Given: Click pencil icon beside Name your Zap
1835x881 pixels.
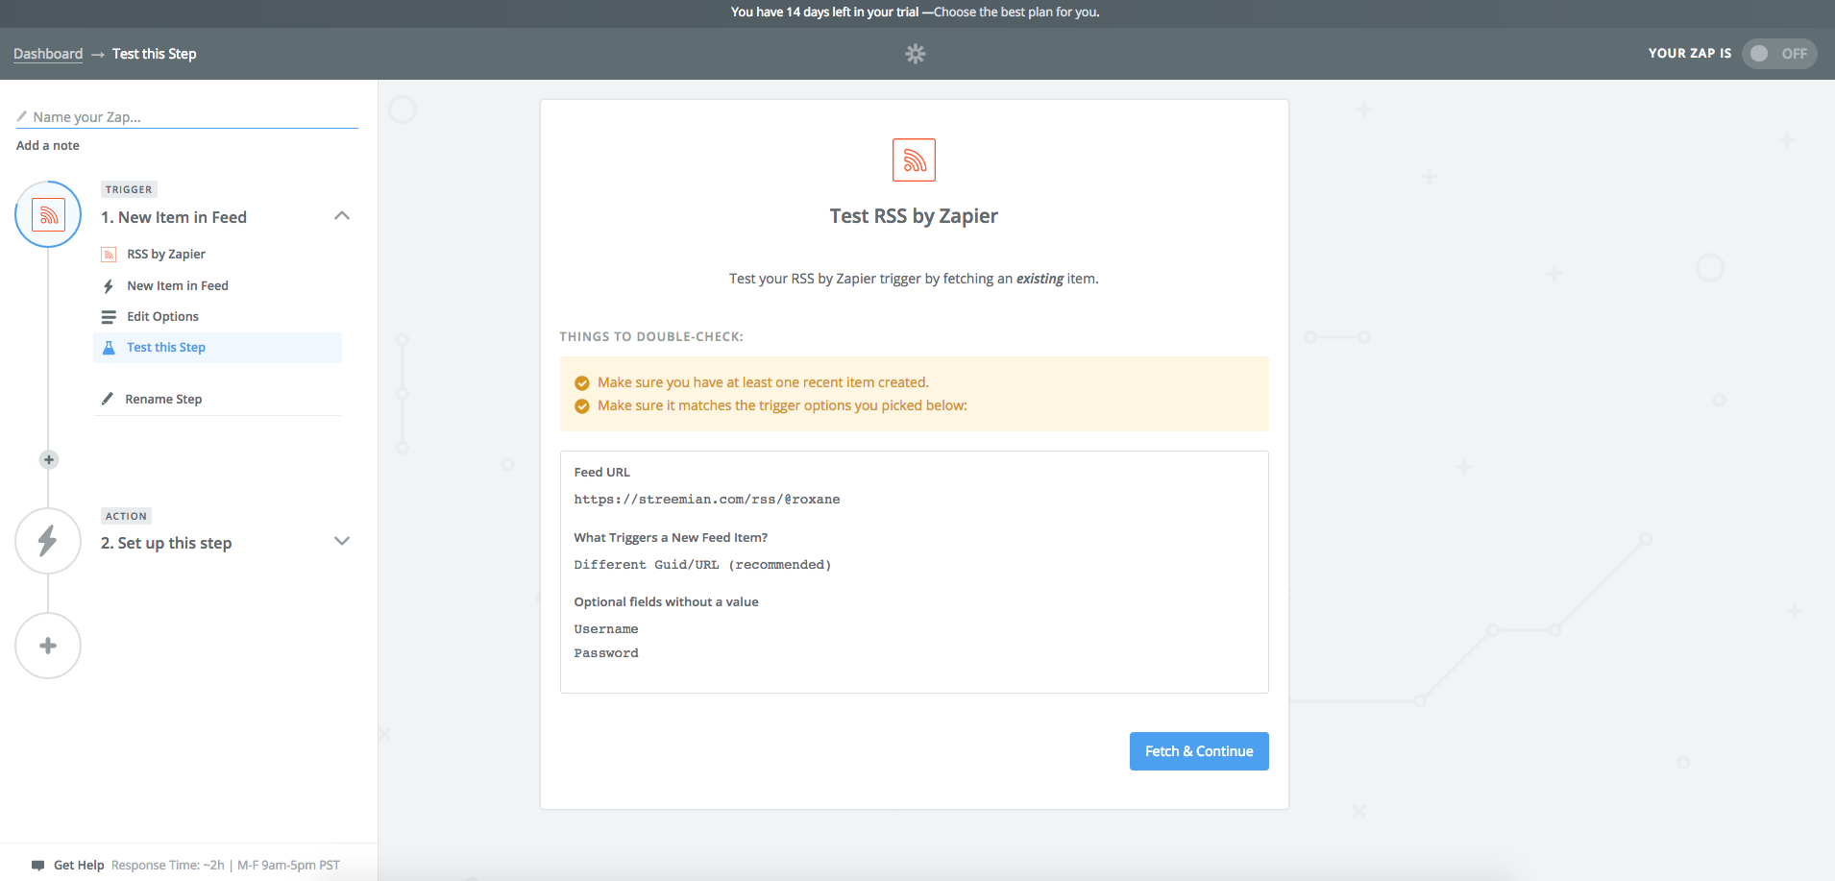Looking at the screenshot, I should pos(22,116).
